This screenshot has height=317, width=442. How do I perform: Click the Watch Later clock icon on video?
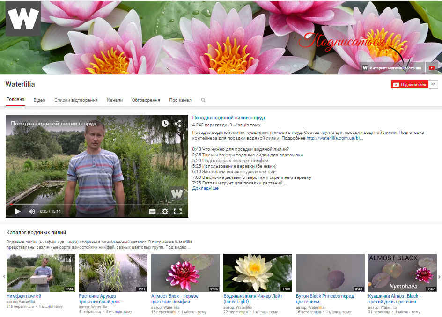(x=165, y=124)
